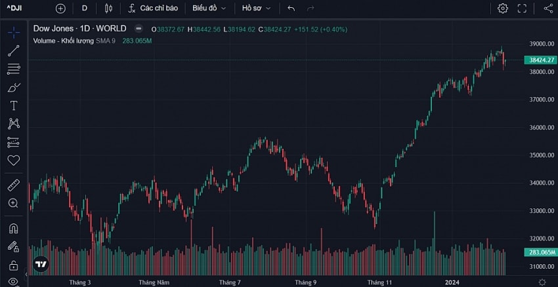Select the trend line drawing tool
The width and height of the screenshot is (558, 287).
[14, 51]
